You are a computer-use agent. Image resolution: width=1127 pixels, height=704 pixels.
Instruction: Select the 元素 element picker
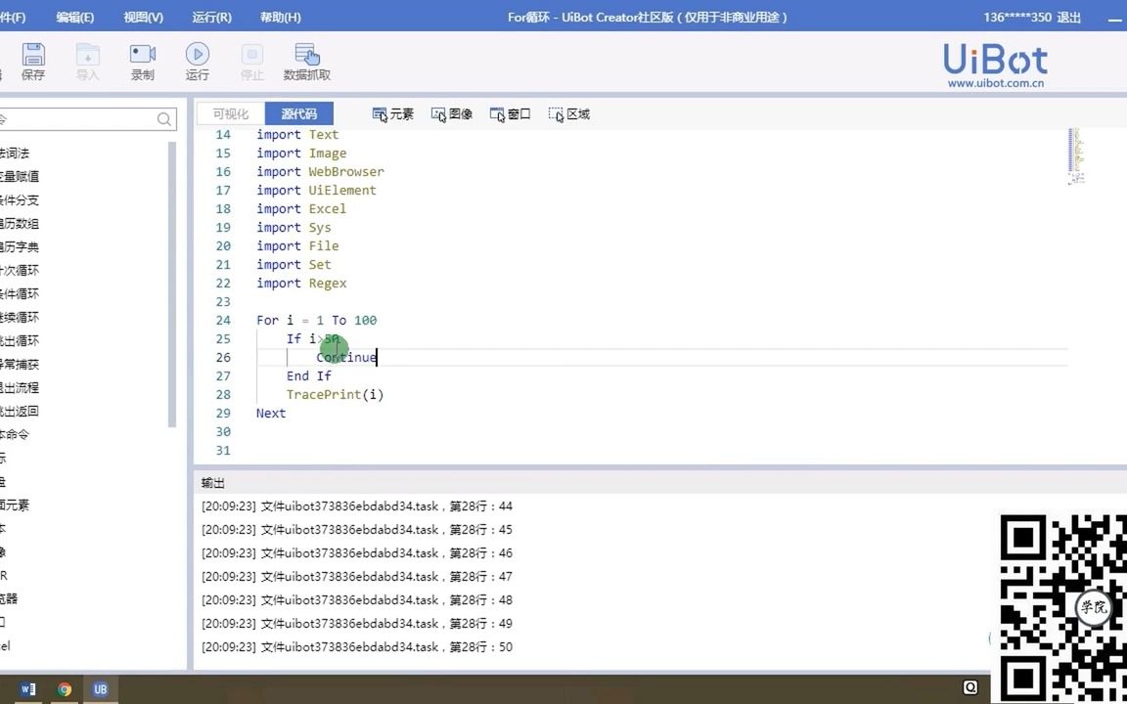pyautogui.click(x=392, y=113)
